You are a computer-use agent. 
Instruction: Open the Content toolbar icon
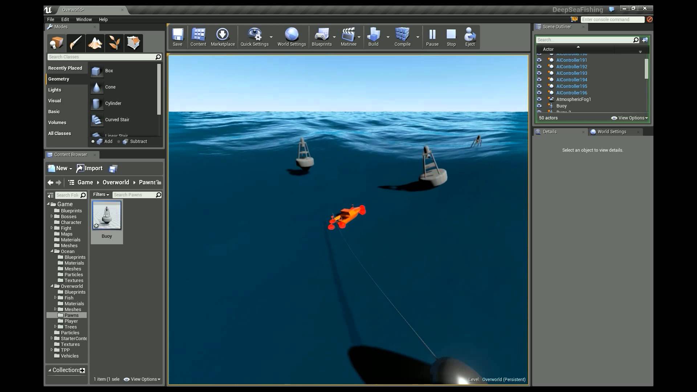198,37
